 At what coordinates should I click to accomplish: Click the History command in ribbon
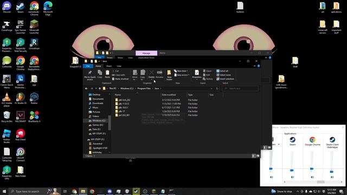(208, 79)
